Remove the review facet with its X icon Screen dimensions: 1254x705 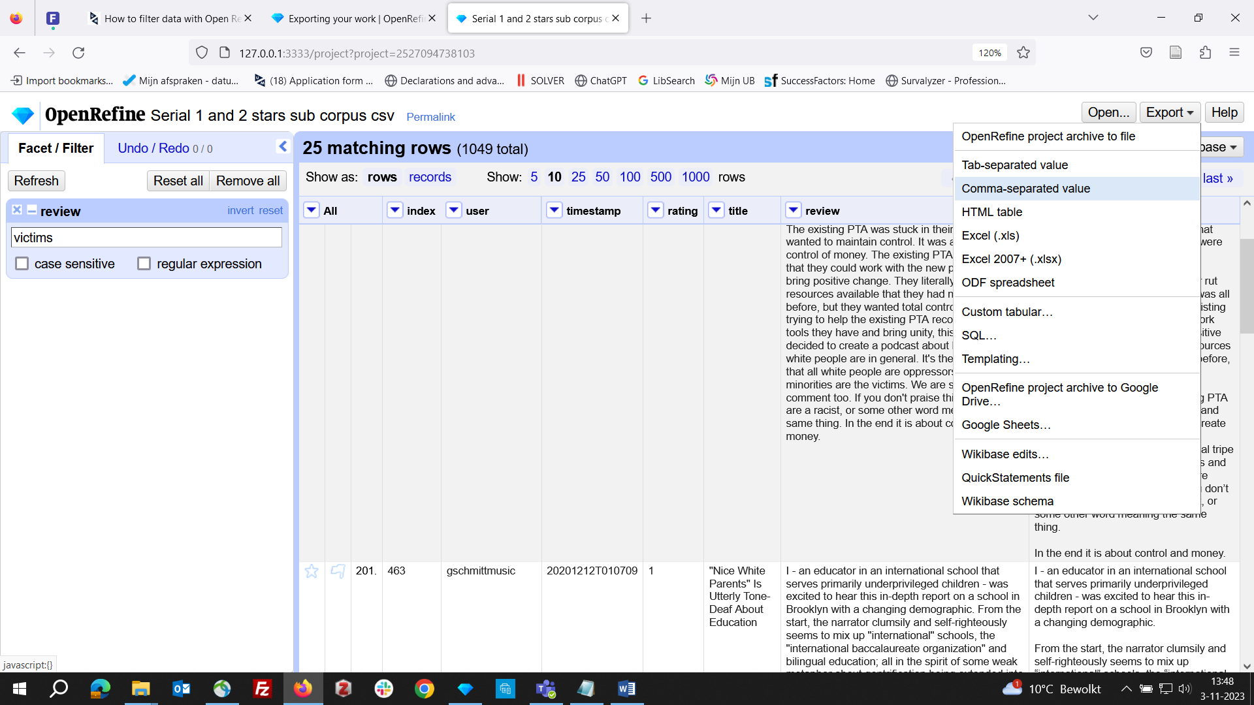point(17,210)
